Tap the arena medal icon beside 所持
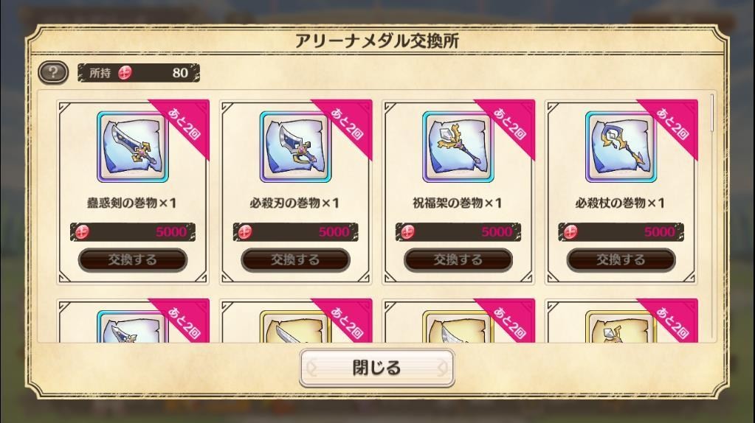 coord(125,73)
